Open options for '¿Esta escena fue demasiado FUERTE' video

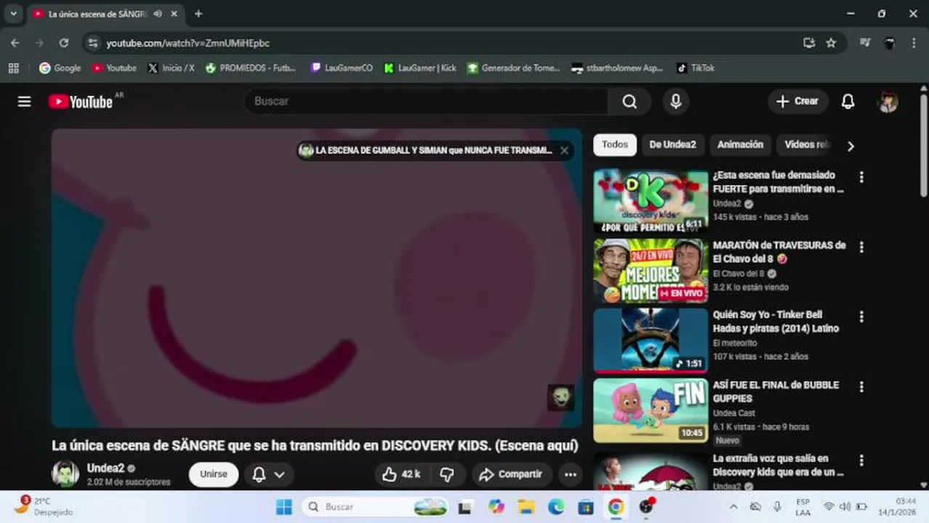(861, 177)
